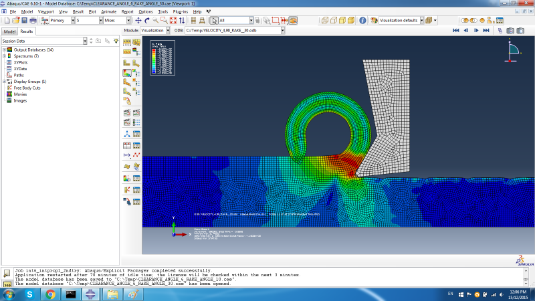Save the model database
Screen dimensions: 535x301
pyautogui.click(x=24, y=21)
